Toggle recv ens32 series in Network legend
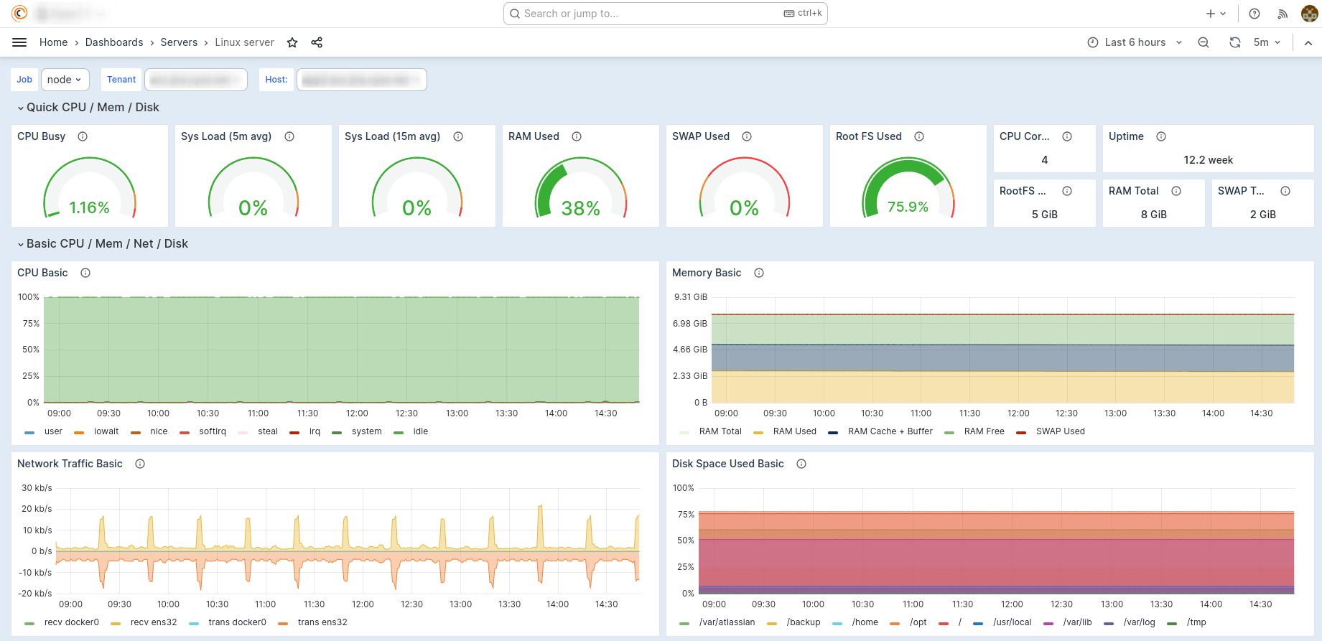Viewport: 1322px width, 641px height. click(x=153, y=622)
